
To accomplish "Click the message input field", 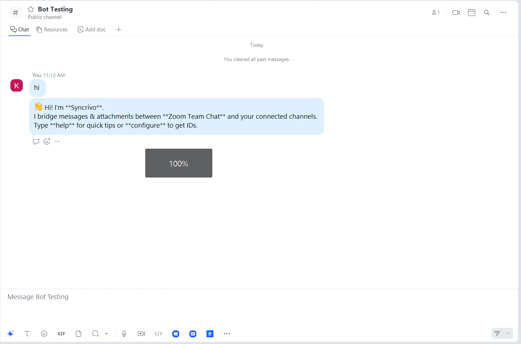I will click(x=259, y=297).
